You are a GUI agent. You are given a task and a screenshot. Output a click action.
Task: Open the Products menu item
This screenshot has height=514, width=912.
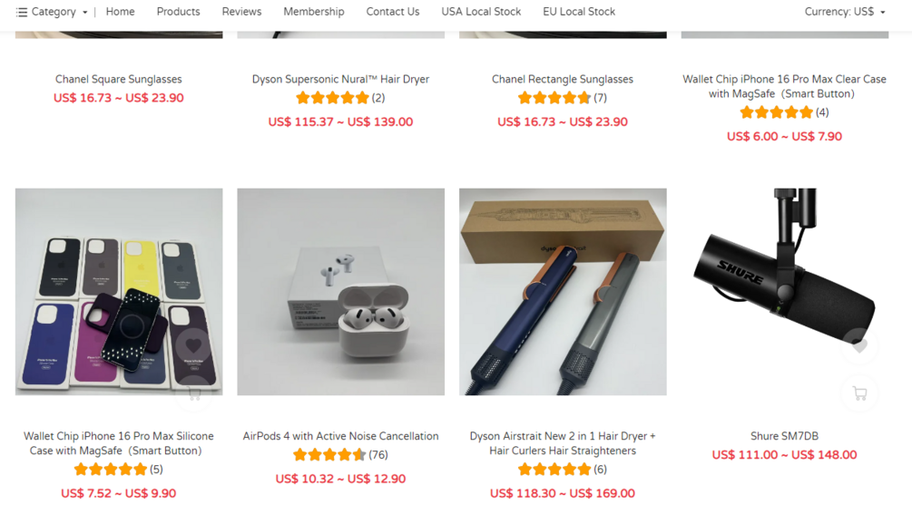point(178,12)
